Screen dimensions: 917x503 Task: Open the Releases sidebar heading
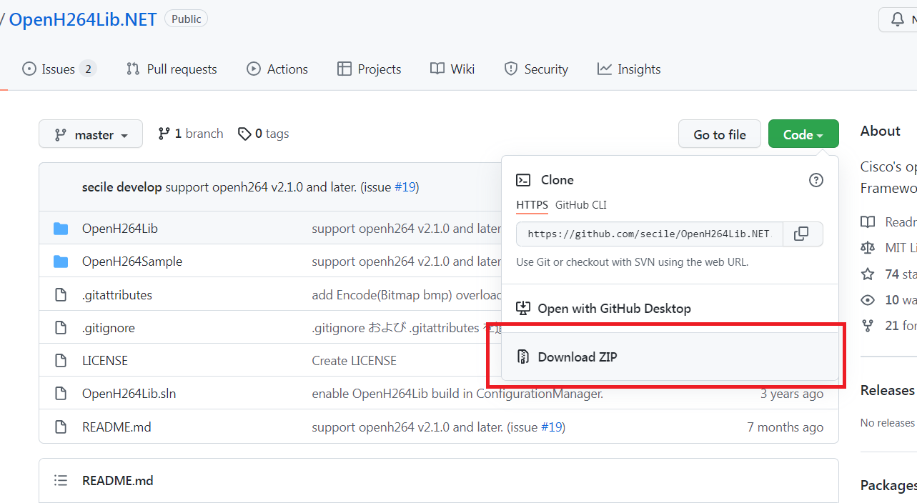point(888,390)
